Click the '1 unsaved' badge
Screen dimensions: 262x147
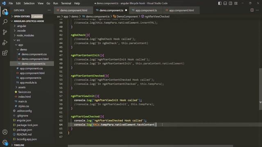click(x=37, y=16)
